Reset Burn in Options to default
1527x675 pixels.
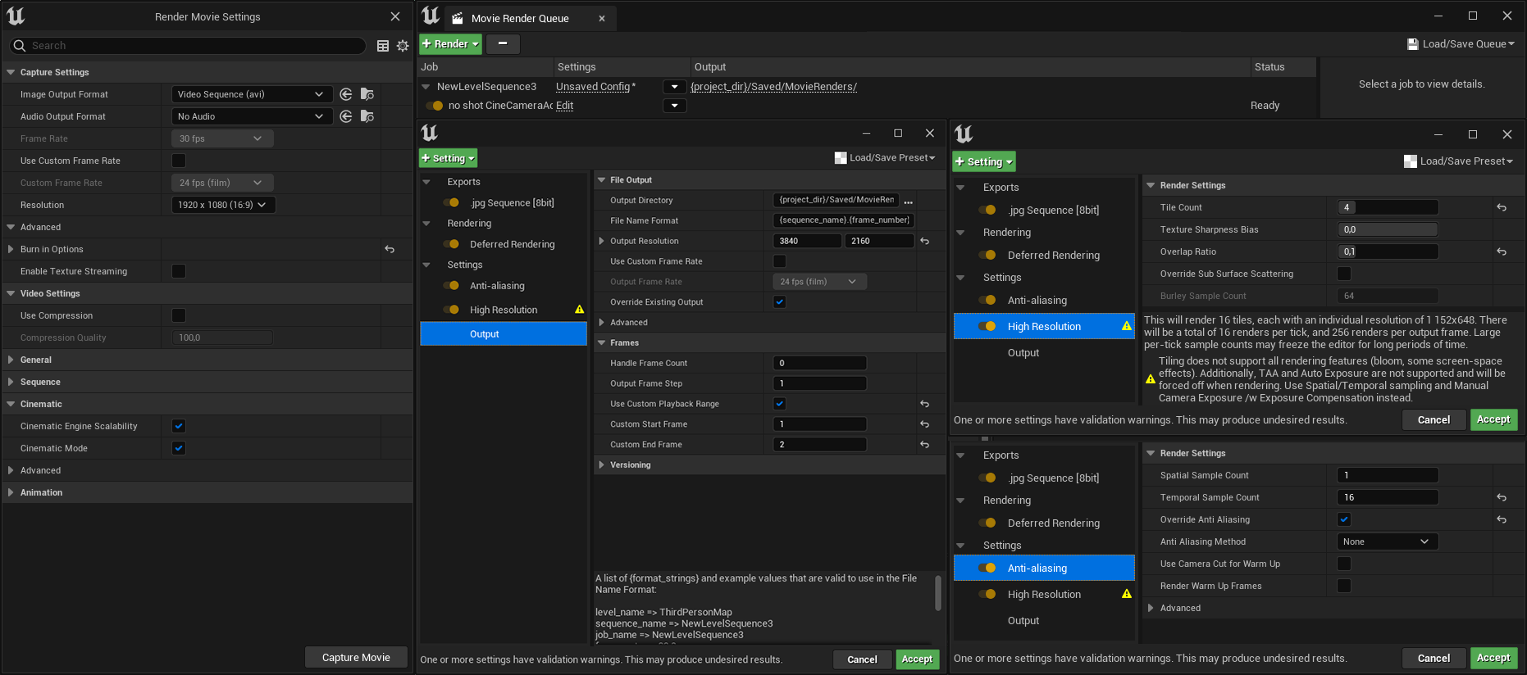[390, 249]
